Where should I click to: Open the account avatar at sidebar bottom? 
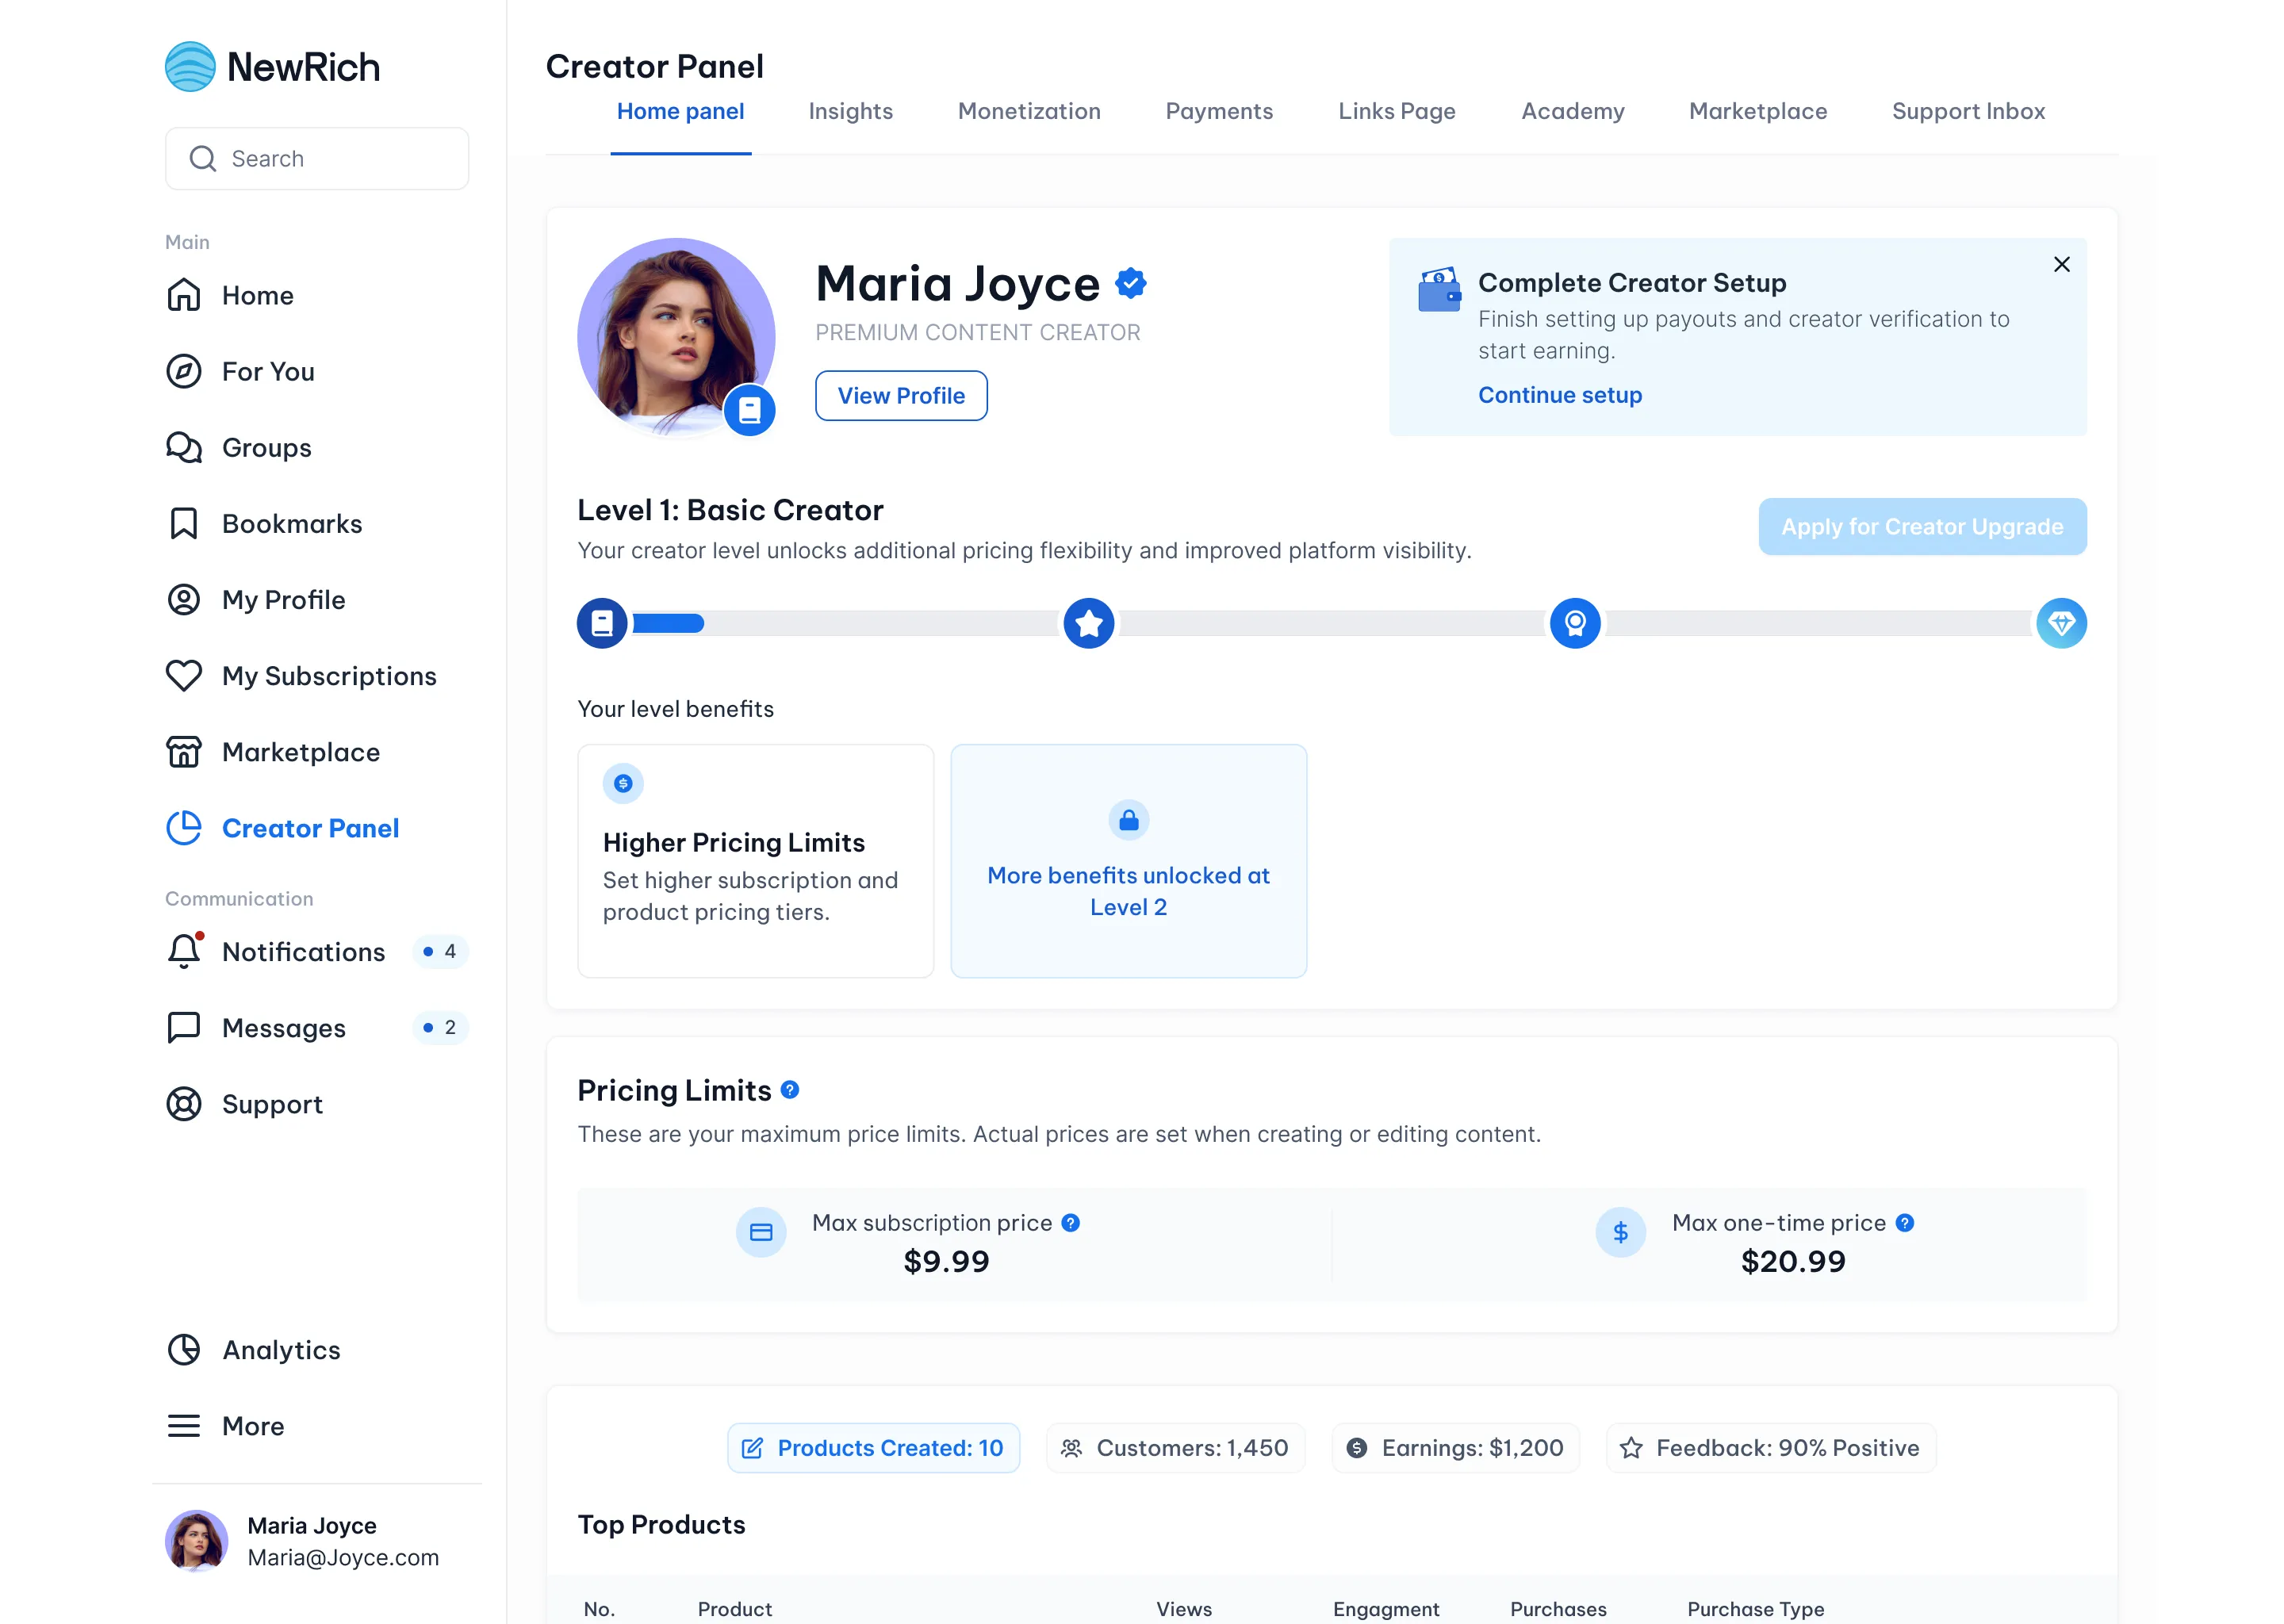(x=196, y=1541)
